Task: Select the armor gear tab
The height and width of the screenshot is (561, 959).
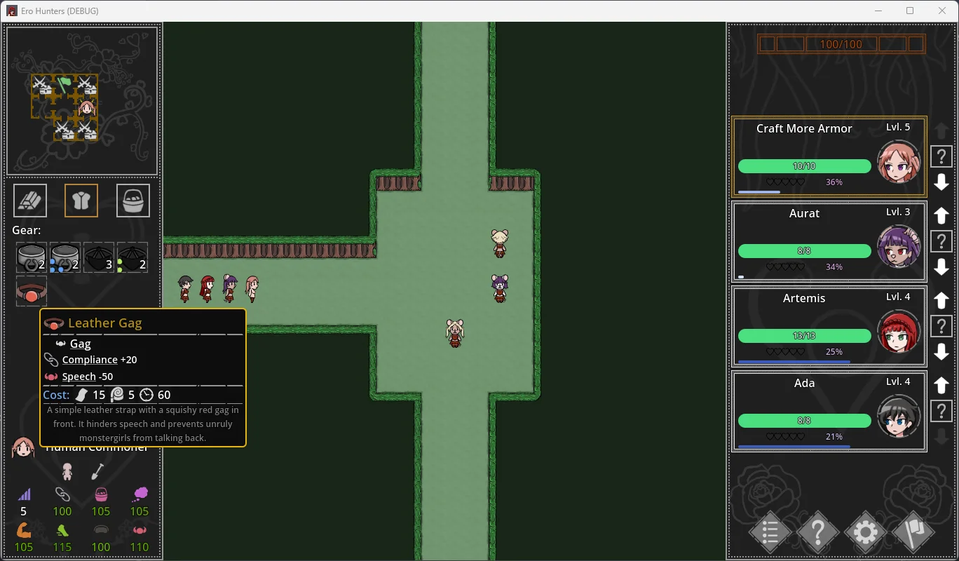Action: click(81, 201)
